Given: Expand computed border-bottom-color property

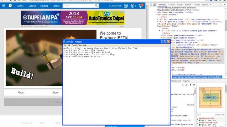Looking at the screenshot, I should (198, 124).
